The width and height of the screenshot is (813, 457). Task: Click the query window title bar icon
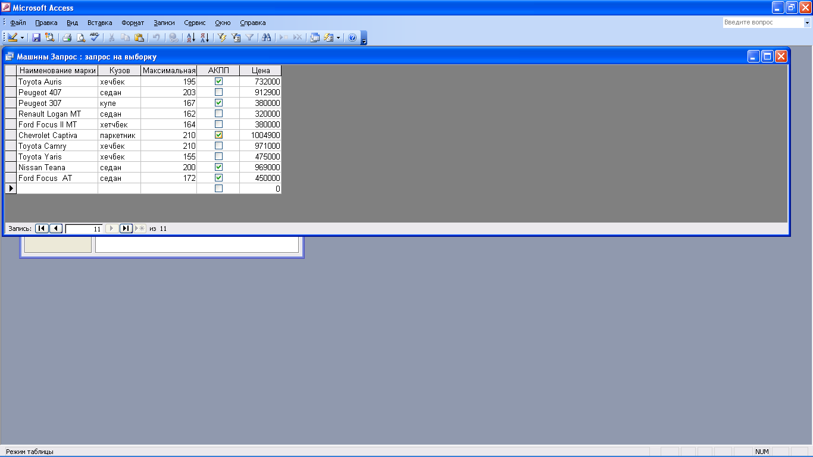click(9, 57)
